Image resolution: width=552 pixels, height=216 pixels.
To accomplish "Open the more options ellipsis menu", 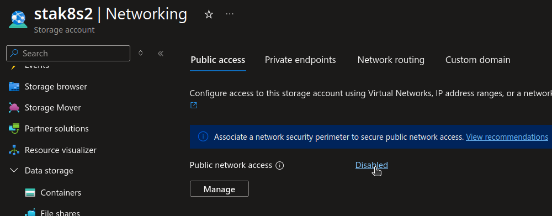I will (230, 14).
